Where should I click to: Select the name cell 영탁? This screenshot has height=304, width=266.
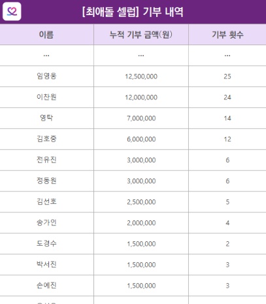[46, 118]
